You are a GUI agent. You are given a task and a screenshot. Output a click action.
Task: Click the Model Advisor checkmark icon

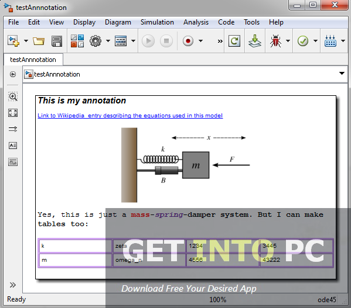pos(303,41)
